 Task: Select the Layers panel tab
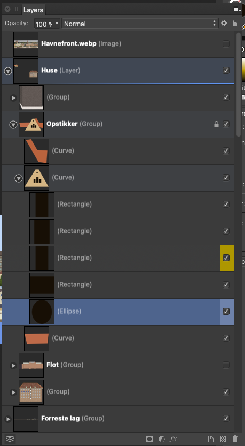(x=33, y=10)
